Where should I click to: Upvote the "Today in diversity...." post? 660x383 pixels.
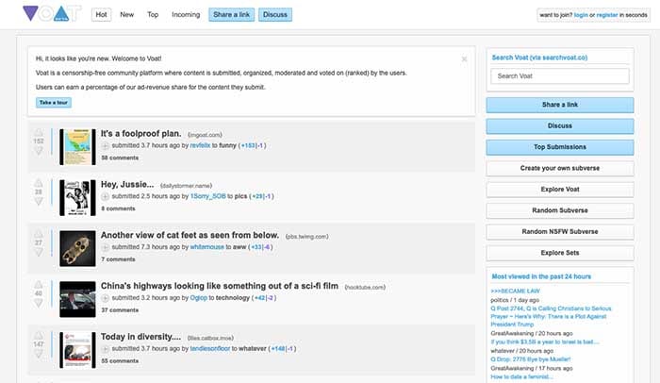tap(39, 336)
